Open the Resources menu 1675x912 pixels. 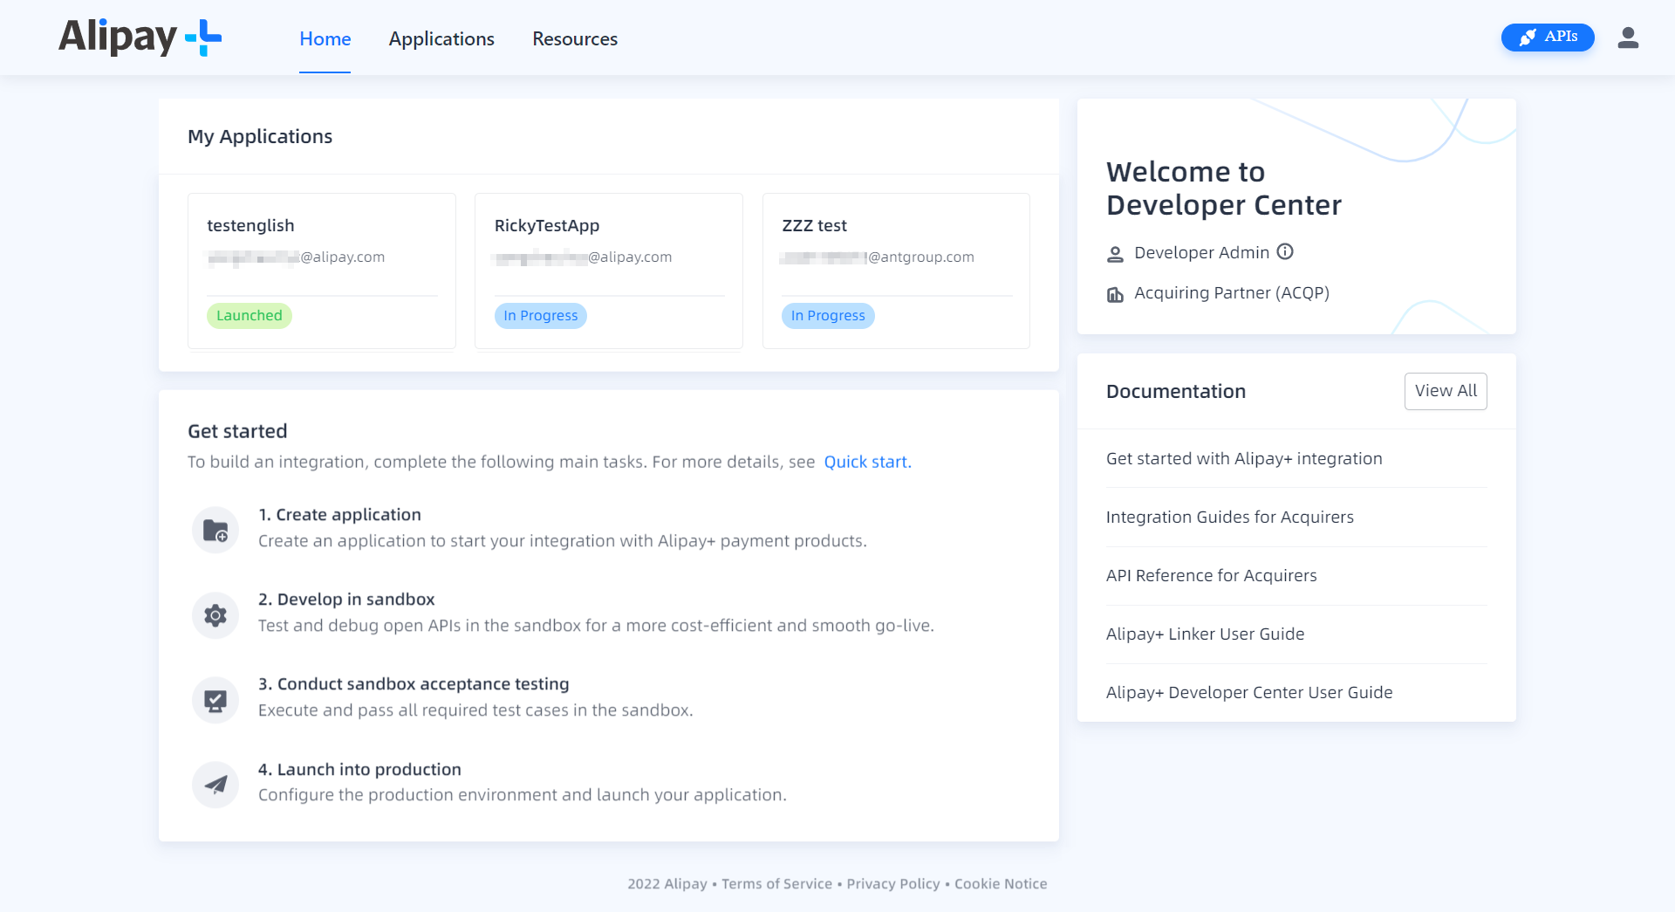point(574,38)
